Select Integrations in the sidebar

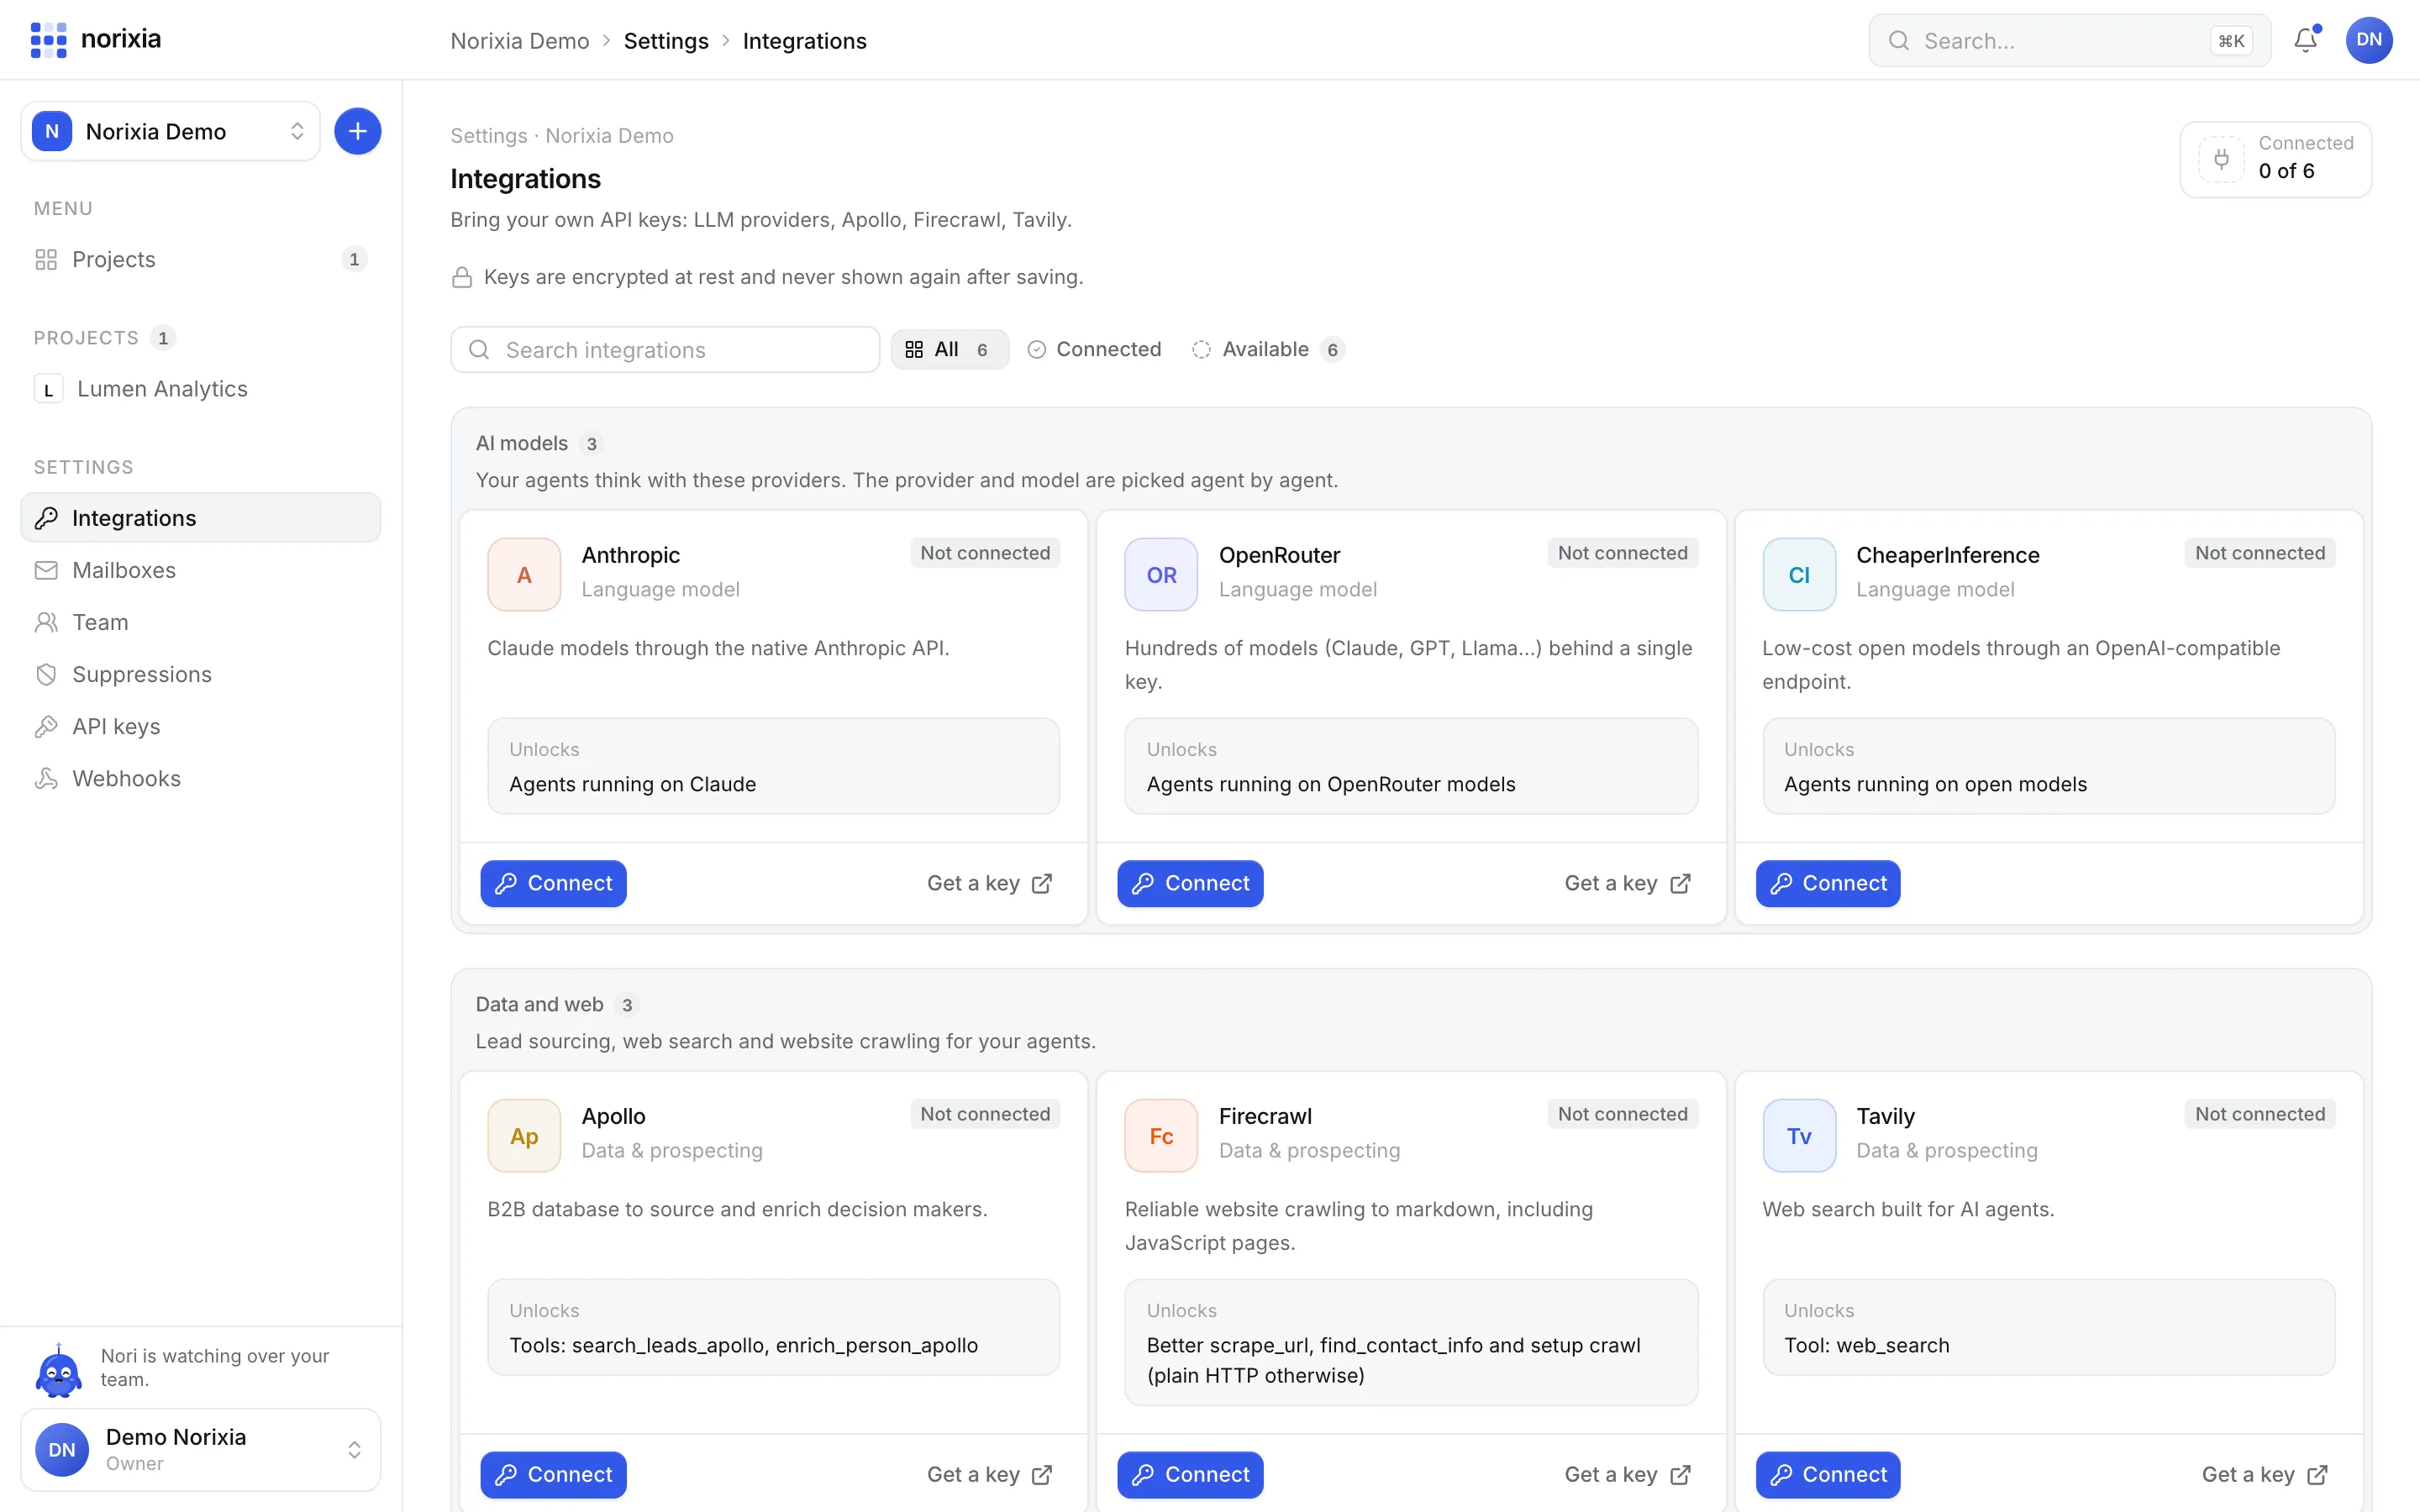pos(200,518)
